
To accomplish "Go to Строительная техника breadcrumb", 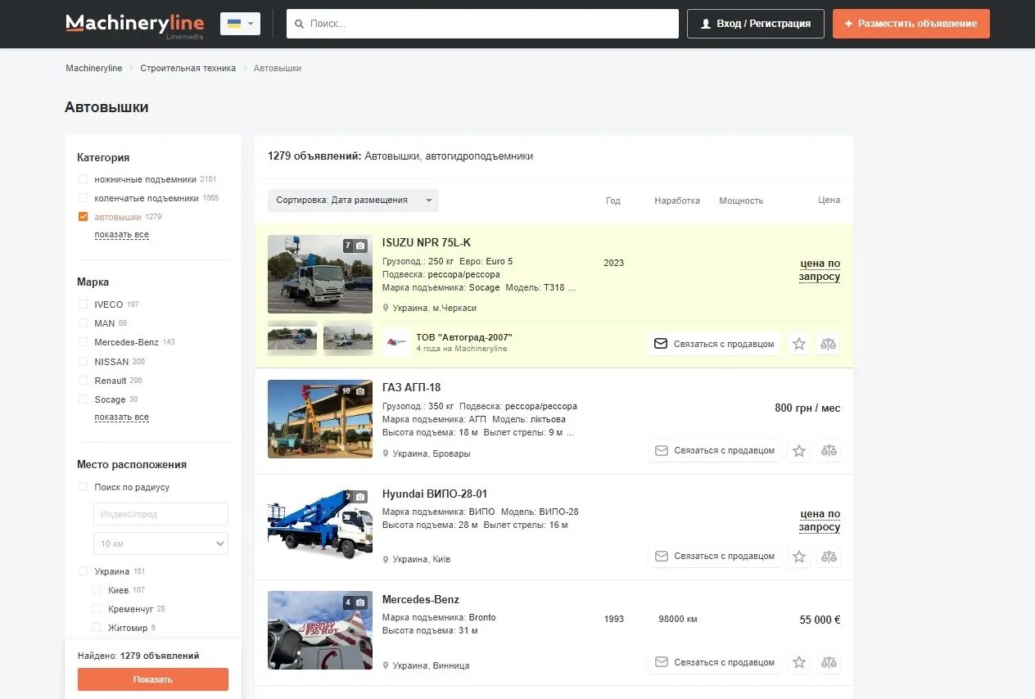I will 188,68.
